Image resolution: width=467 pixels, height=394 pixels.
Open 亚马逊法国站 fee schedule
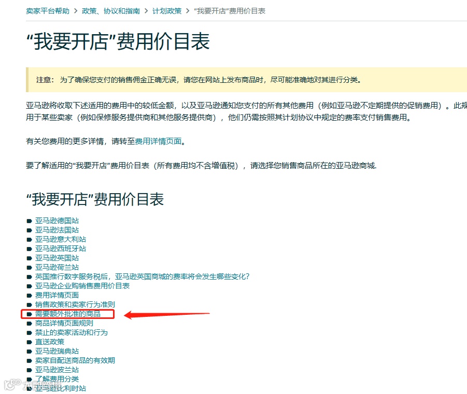click(x=57, y=230)
